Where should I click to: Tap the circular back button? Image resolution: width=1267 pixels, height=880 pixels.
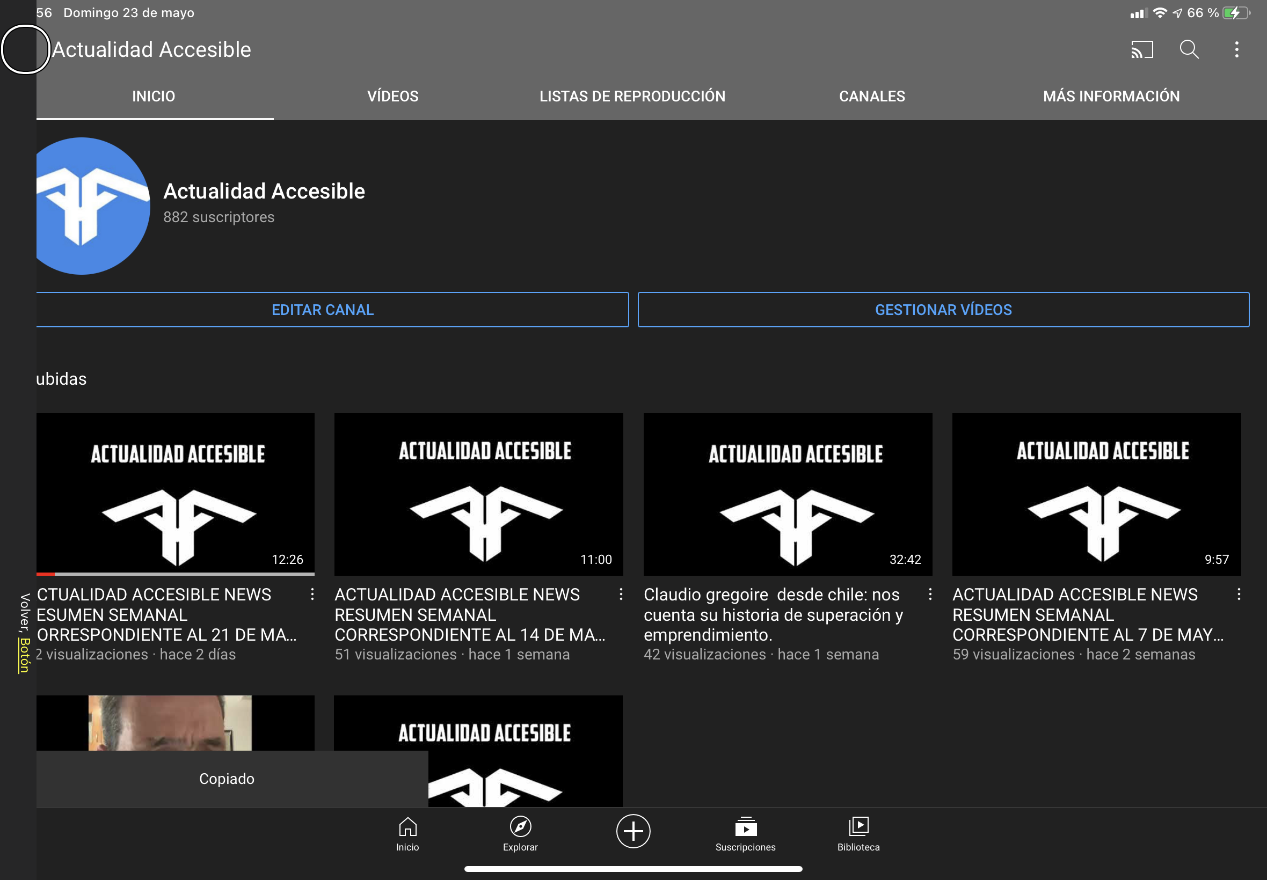pos(25,49)
